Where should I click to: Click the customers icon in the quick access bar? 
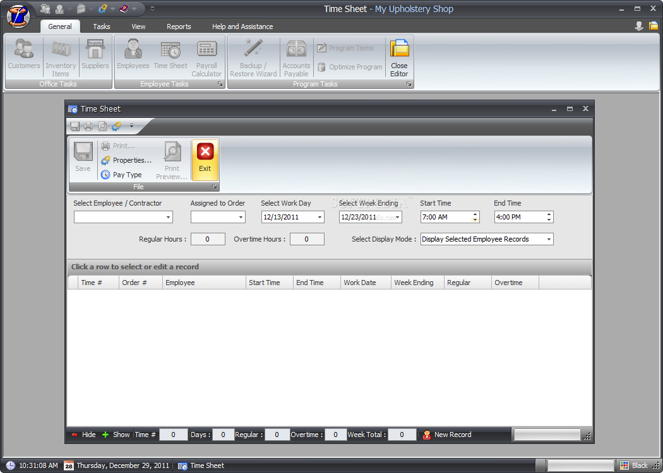pos(45,8)
